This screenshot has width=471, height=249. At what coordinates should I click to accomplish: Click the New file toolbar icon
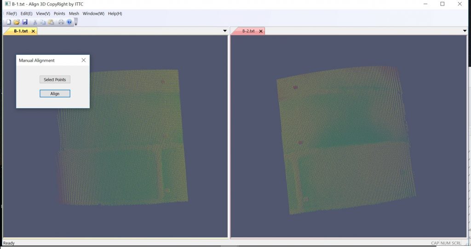pos(9,22)
